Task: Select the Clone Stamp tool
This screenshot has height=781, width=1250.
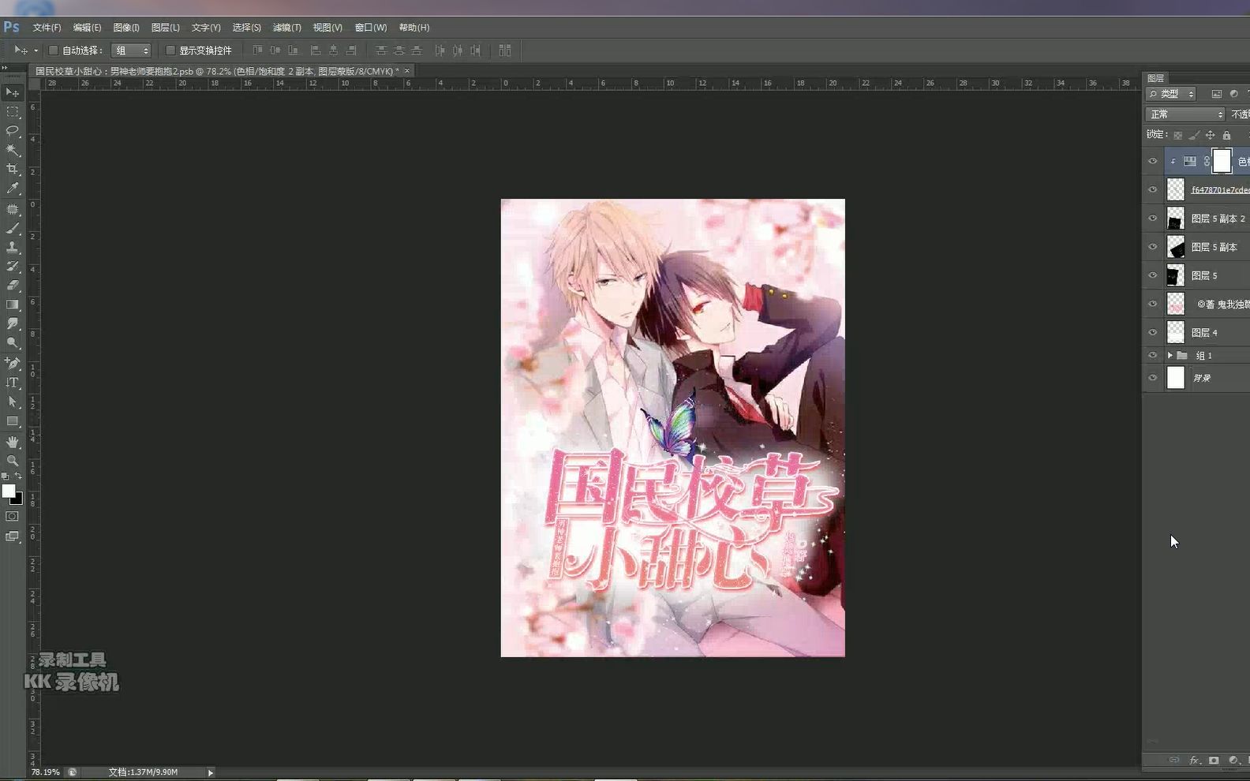Action: point(13,247)
